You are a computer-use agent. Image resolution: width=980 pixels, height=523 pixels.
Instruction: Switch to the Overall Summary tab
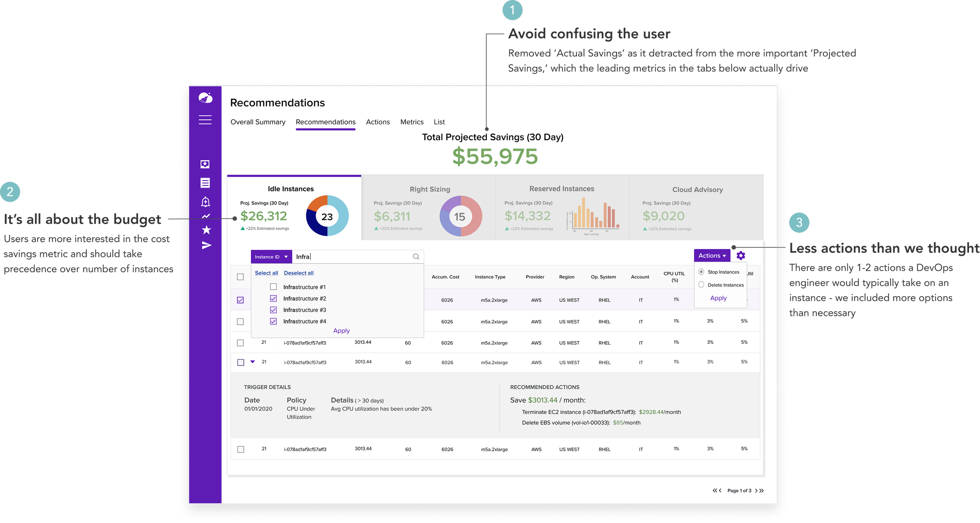(x=258, y=122)
